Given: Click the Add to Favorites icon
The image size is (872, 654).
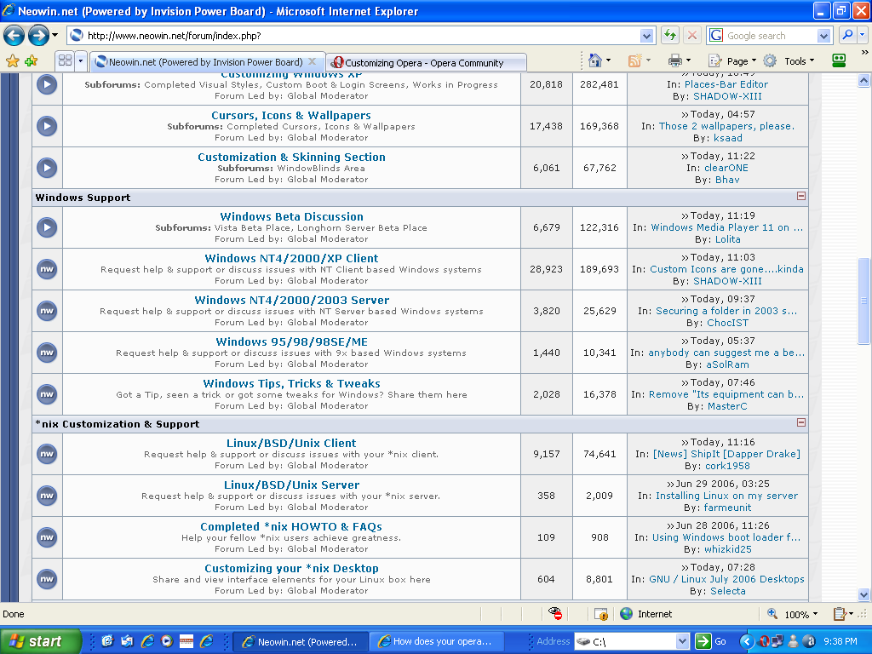Looking at the screenshot, I should [x=32, y=61].
